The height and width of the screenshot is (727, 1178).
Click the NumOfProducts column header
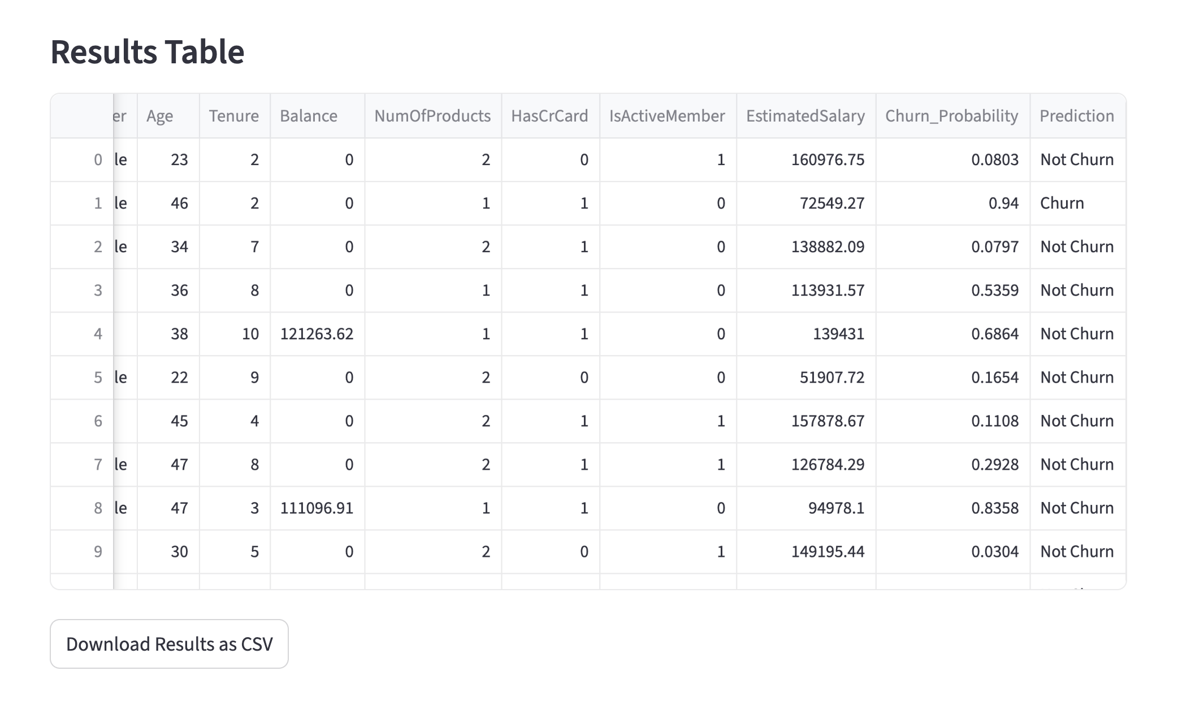click(x=432, y=116)
